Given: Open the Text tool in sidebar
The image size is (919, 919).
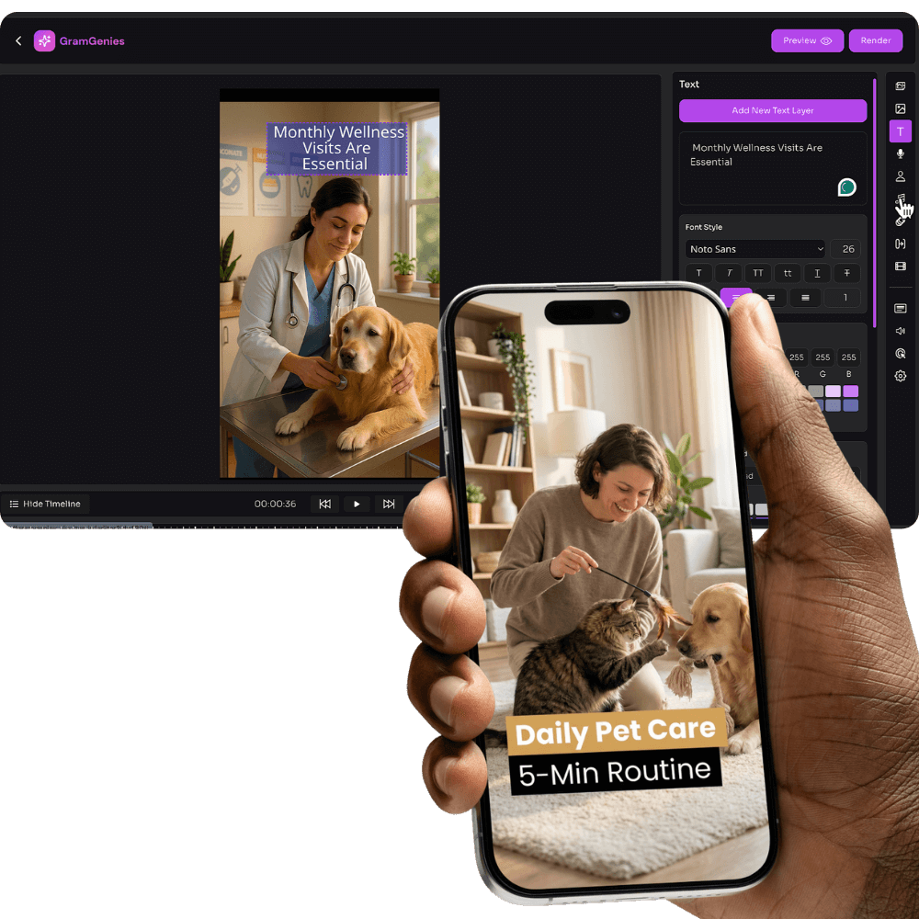Looking at the screenshot, I should (x=901, y=131).
